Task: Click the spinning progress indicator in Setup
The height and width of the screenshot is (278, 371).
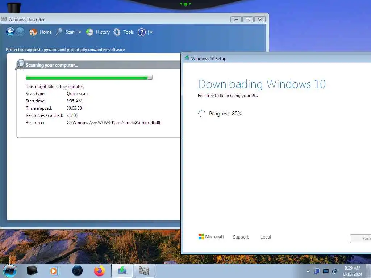Action: click(201, 113)
